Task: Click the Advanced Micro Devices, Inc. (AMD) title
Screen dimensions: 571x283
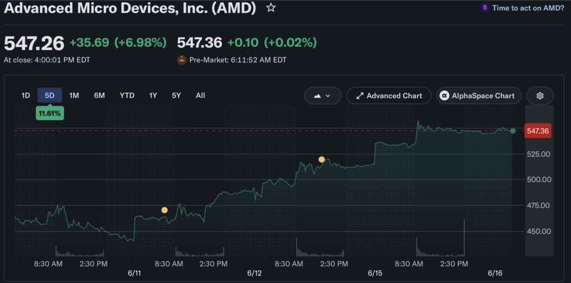Action: pyautogui.click(x=130, y=8)
